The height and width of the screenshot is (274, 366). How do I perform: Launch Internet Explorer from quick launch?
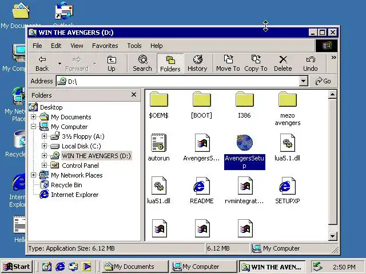(x=60, y=267)
